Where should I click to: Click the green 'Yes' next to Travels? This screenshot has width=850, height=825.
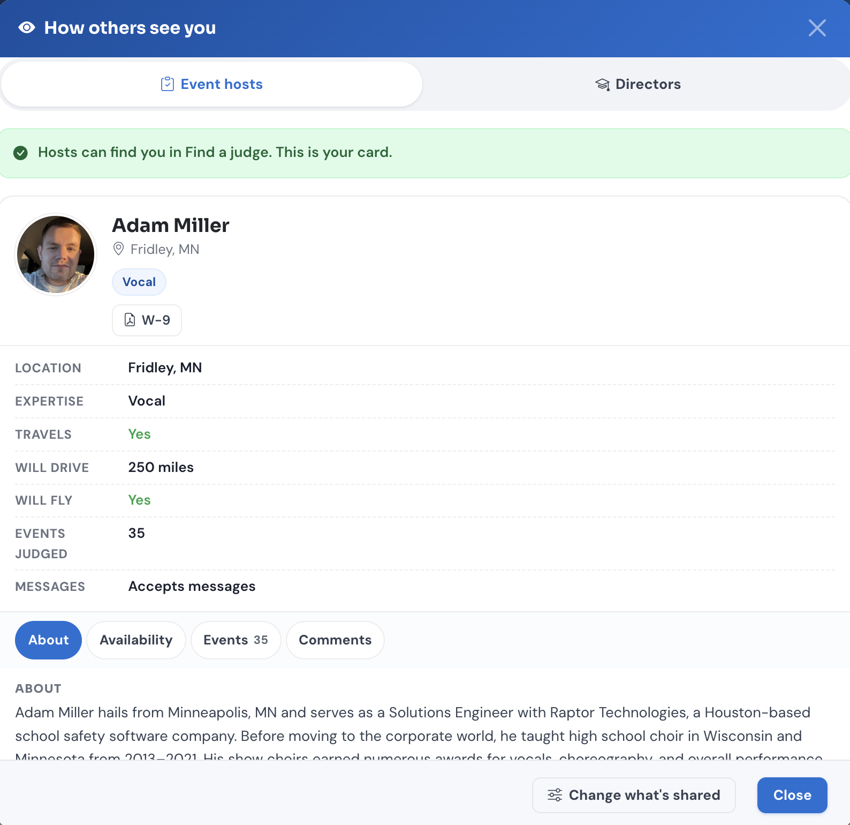(140, 434)
